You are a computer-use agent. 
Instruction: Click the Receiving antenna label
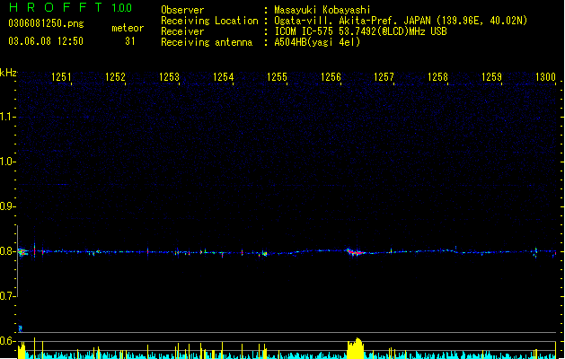click(207, 42)
